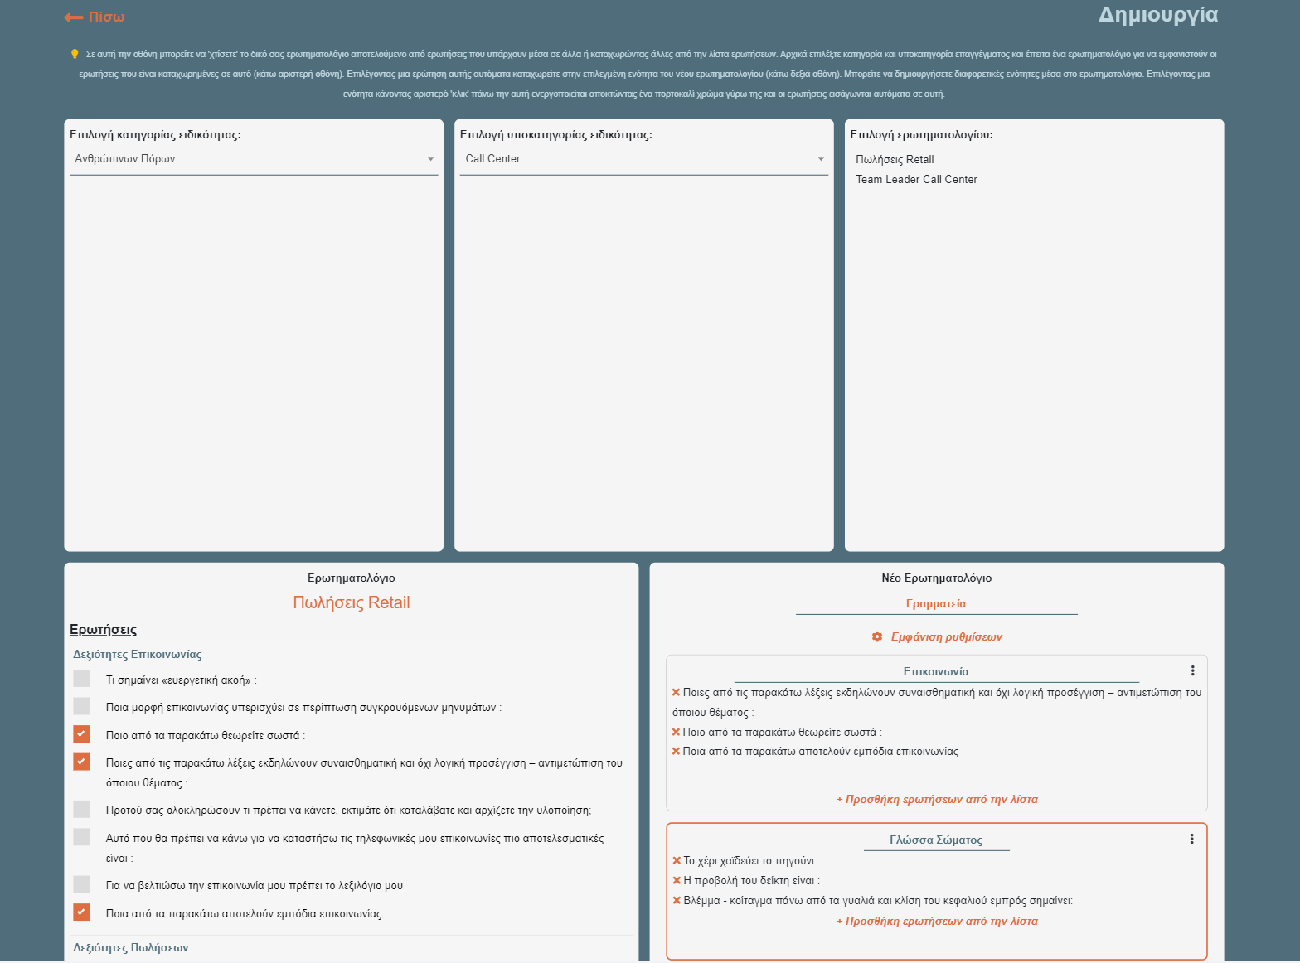
Task: Open the category dropdown showing Ανθρώπινων Πόρων
Action: [253, 159]
